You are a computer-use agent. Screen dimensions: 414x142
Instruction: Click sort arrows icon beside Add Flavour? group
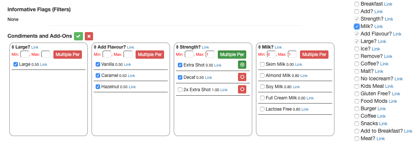pos(95,47)
